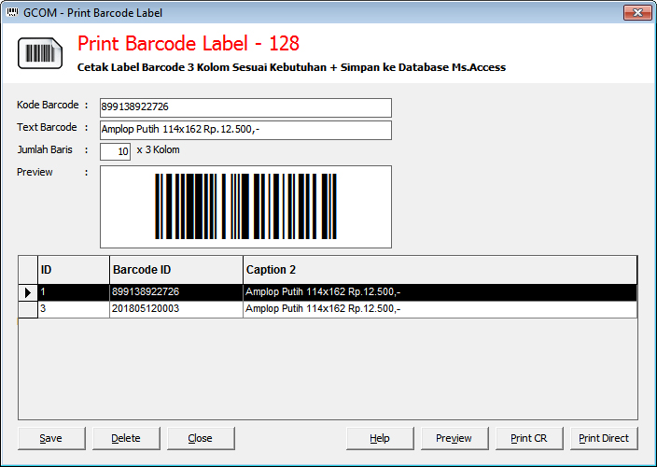
Task: Click into the Text Barcode field
Action: pos(245,130)
